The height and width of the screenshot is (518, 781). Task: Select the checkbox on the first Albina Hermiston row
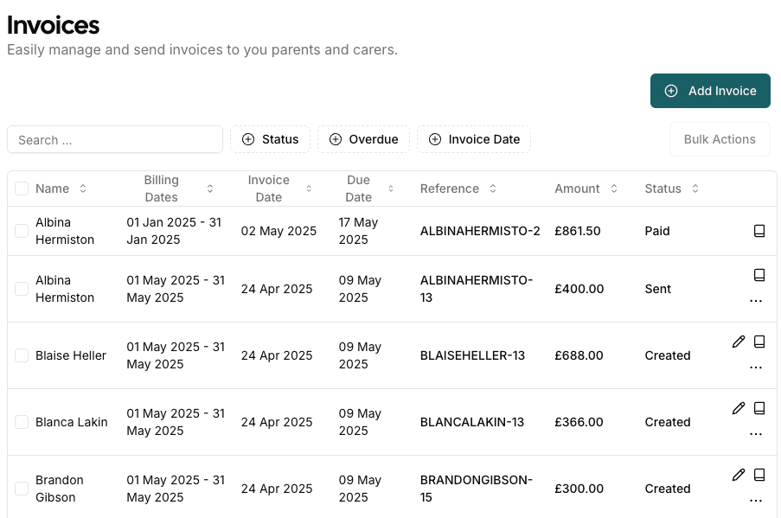pos(22,231)
